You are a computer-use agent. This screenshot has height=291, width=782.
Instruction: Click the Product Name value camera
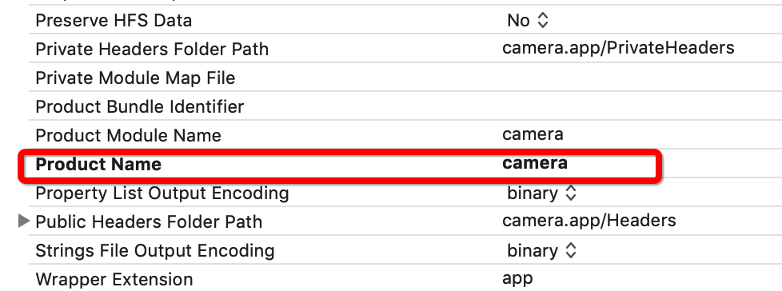coord(535,163)
